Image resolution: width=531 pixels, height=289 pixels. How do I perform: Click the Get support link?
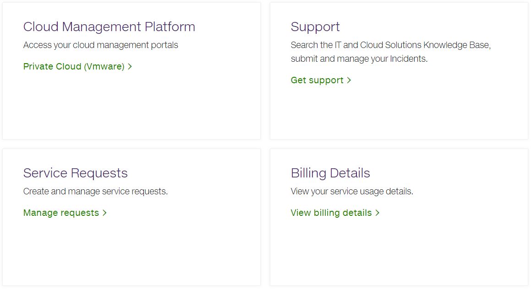317,80
